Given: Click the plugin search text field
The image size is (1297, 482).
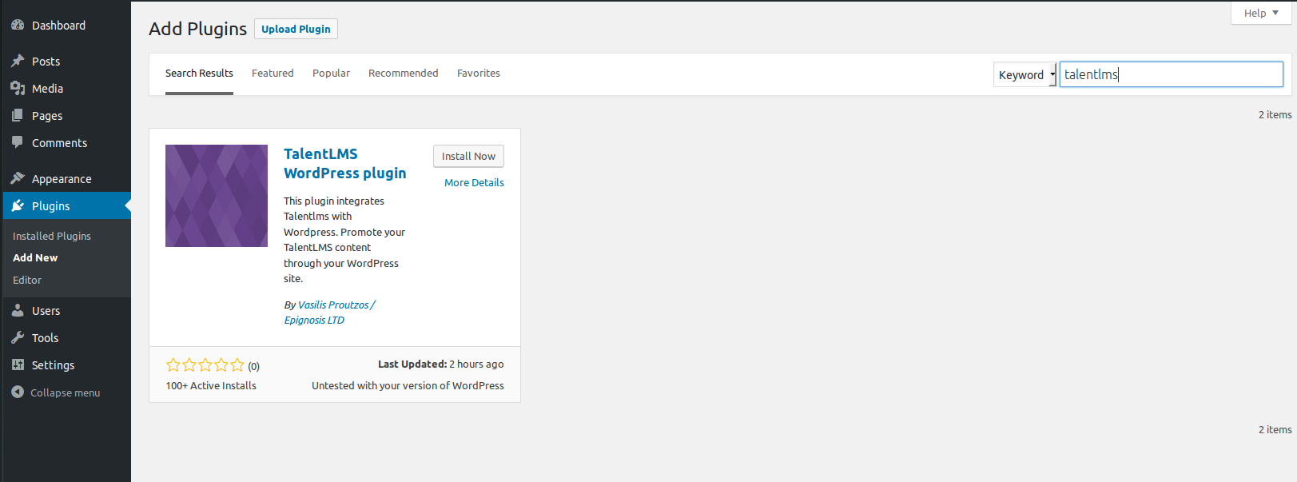Looking at the screenshot, I should (x=1171, y=74).
